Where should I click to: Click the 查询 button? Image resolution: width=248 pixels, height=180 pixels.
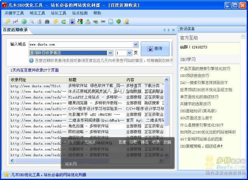click(x=155, y=48)
